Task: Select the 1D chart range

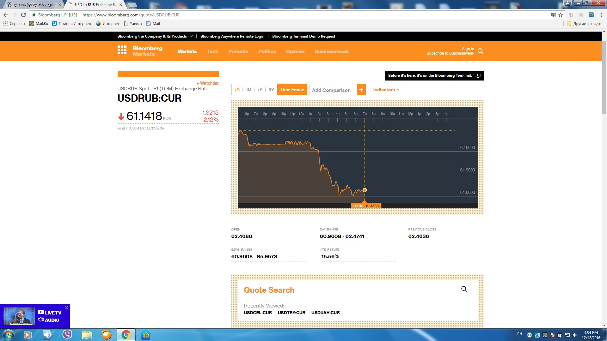Action: (237, 90)
